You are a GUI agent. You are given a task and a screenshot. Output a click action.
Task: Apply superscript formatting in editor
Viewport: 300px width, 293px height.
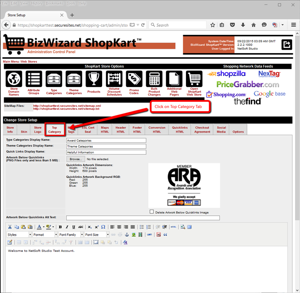click(x=96, y=227)
